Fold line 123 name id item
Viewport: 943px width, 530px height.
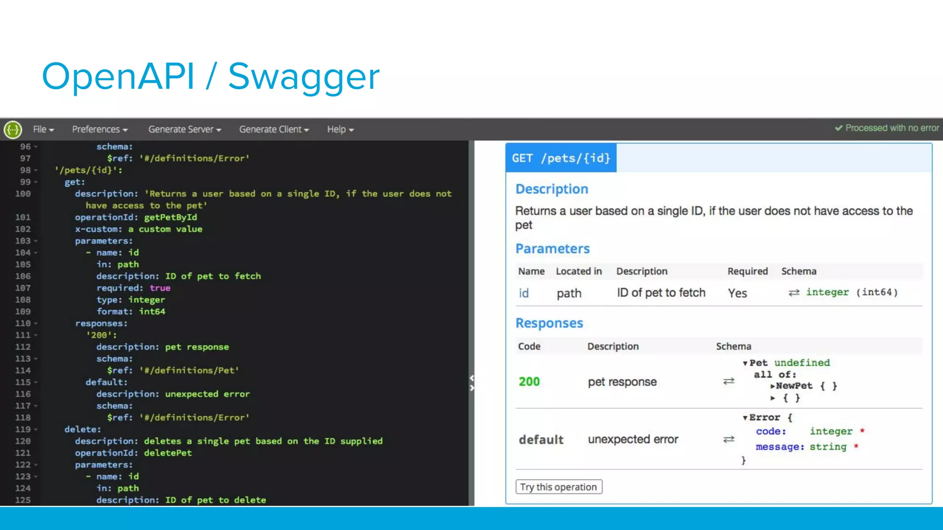coord(35,477)
